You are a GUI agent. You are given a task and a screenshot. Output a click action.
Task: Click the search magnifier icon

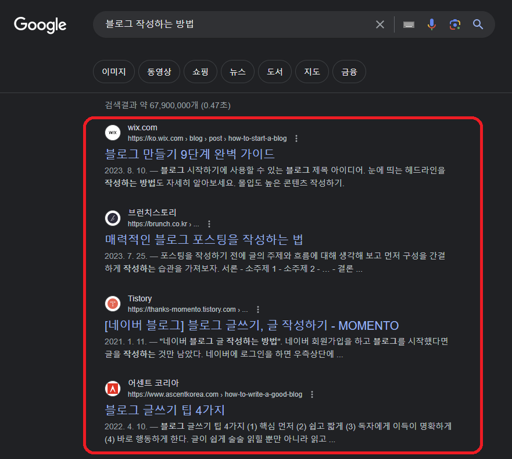tap(477, 24)
